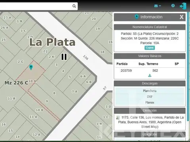
Task: Click the Copiar button
Action: (x=150, y=48)
